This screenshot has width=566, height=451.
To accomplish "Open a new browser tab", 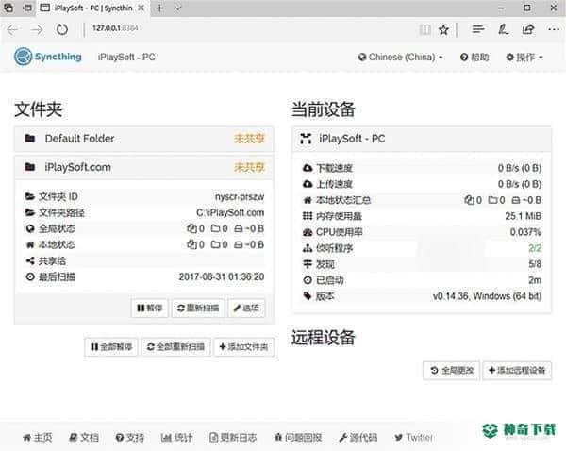I will tap(159, 8).
